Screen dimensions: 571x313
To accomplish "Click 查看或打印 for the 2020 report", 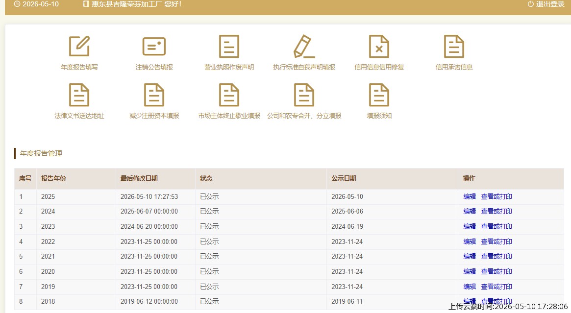I will pyautogui.click(x=497, y=271).
